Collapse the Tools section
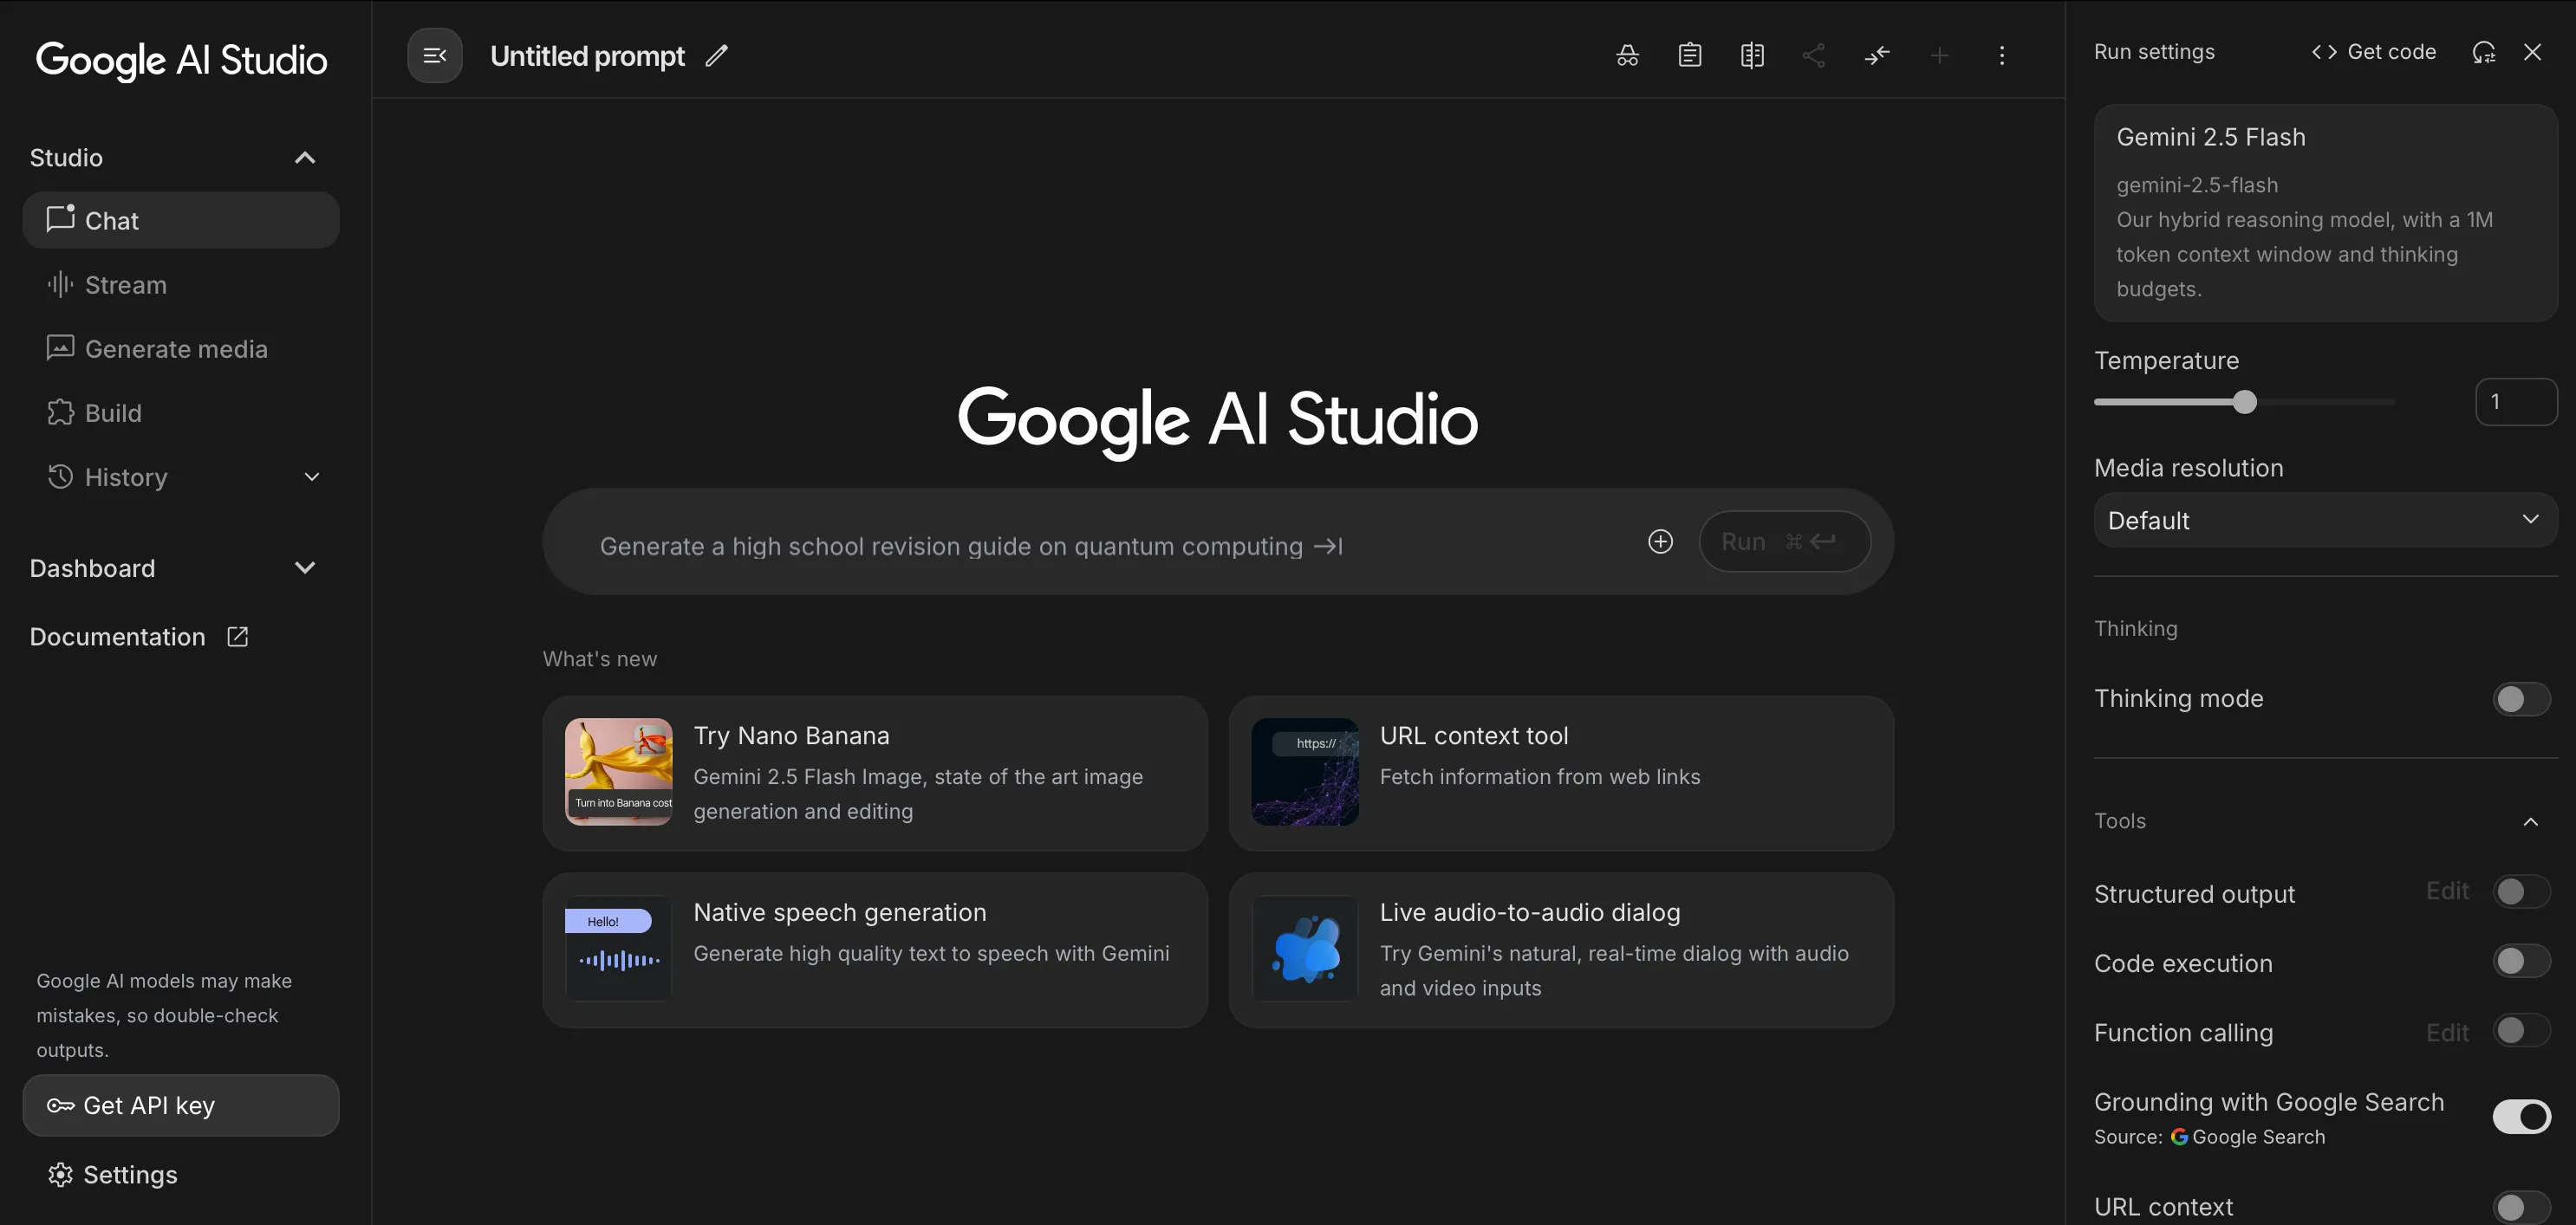The height and width of the screenshot is (1225, 2576). 2531,820
